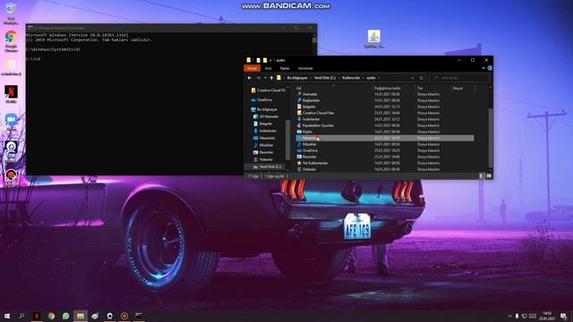The width and height of the screenshot is (573, 322).
Task: Select Belgeler in navigation pane
Action: point(263,123)
